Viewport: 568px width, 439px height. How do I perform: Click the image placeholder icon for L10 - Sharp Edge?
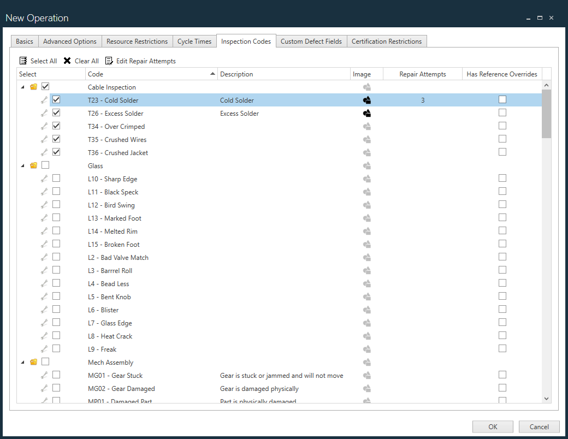click(x=366, y=178)
